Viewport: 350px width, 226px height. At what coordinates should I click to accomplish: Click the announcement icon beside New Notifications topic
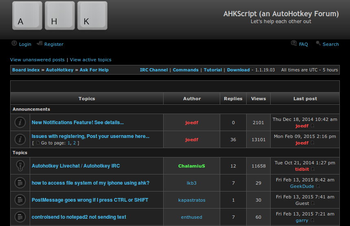[20, 122]
